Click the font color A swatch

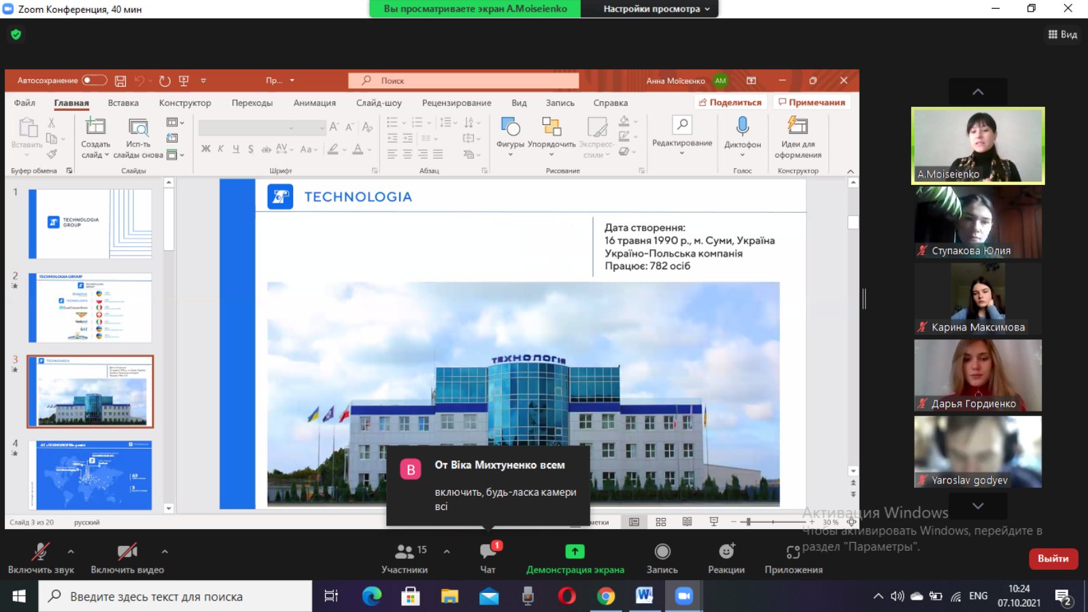[x=358, y=149]
